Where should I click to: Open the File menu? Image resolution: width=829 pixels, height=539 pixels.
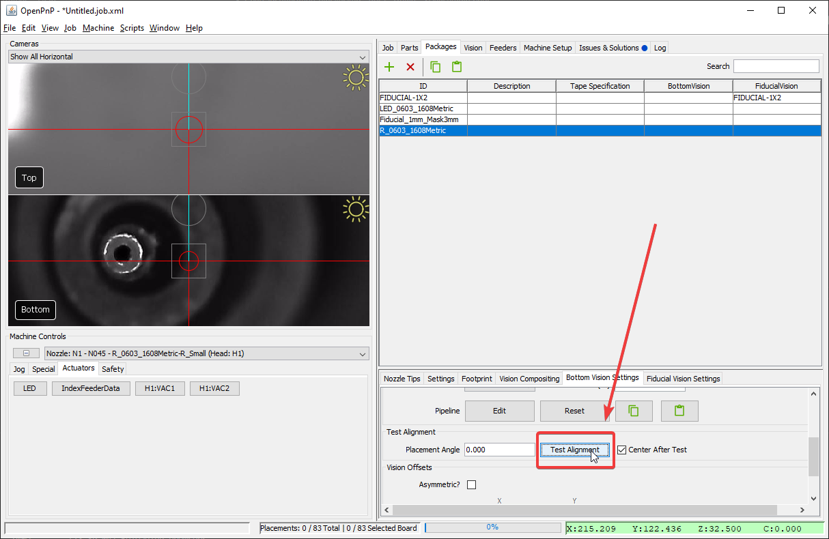(10, 28)
